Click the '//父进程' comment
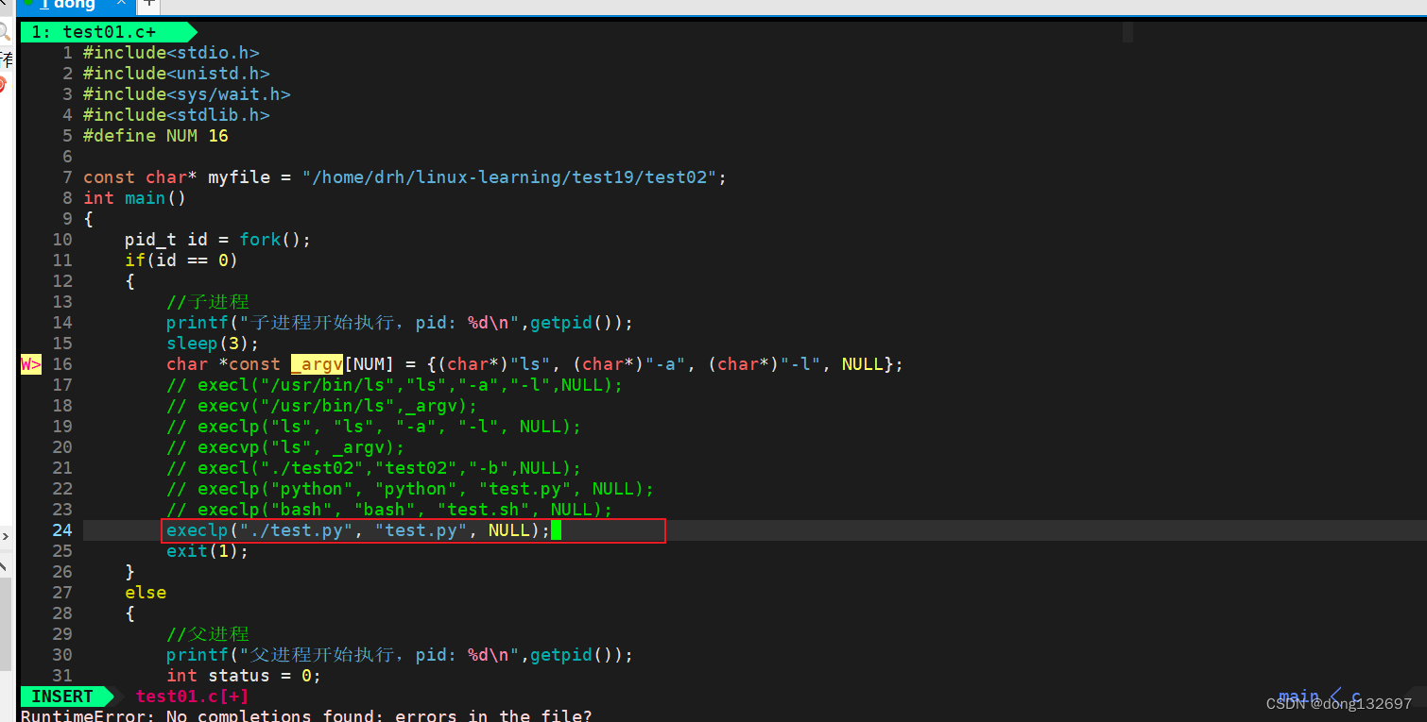 208,634
